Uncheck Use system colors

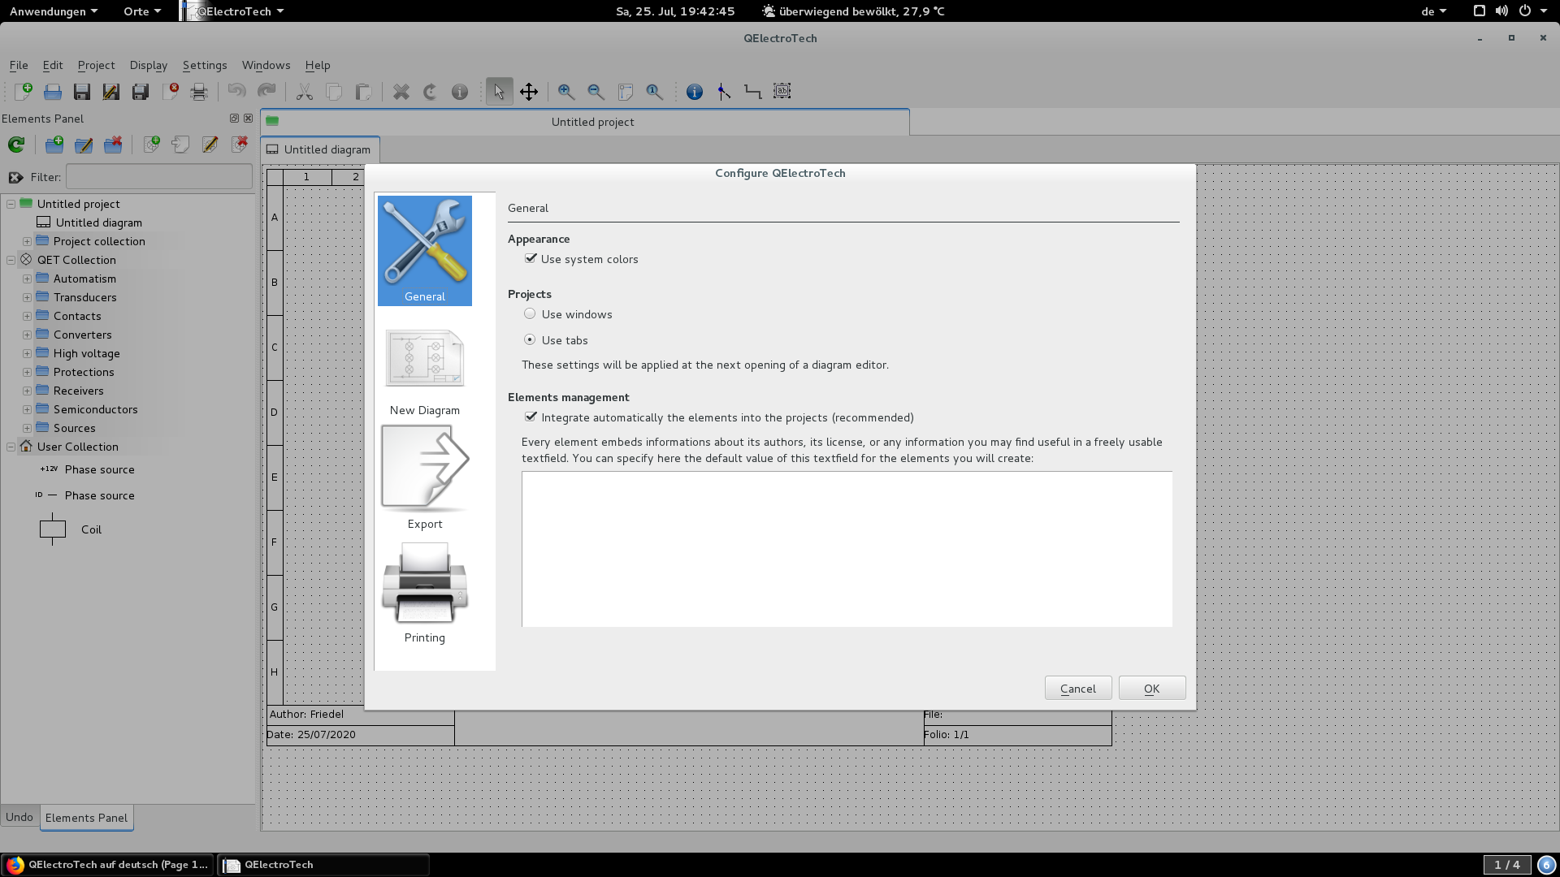coord(531,258)
